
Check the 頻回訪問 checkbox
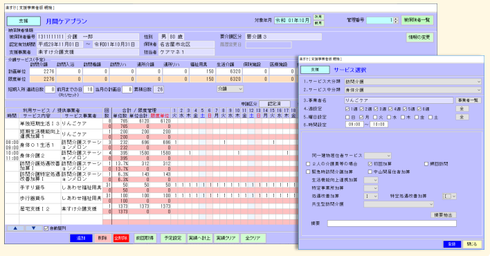(426, 164)
